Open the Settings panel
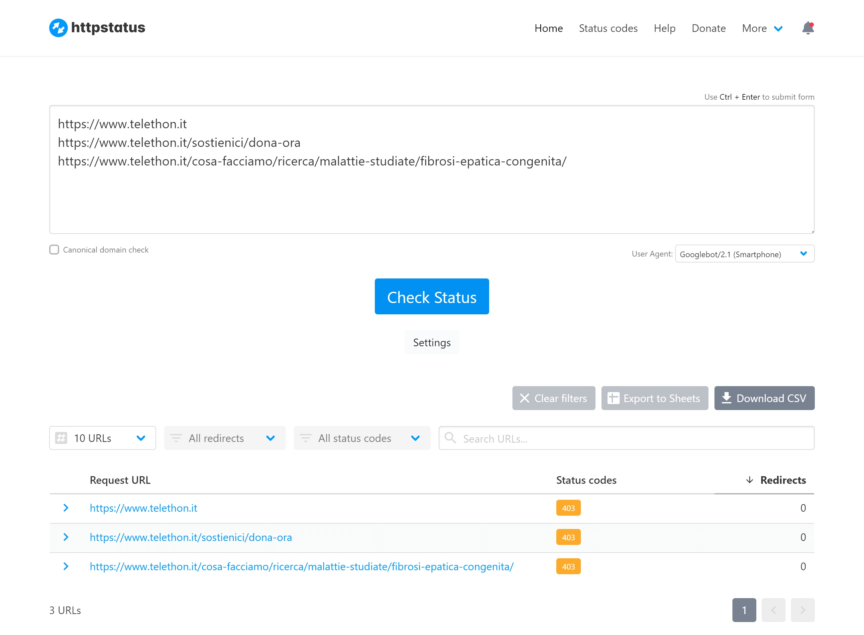Screen dimensions: 864x635 (432, 342)
